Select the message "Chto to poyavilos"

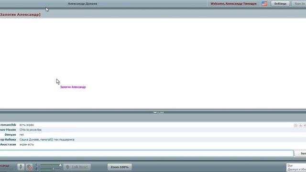31,129
